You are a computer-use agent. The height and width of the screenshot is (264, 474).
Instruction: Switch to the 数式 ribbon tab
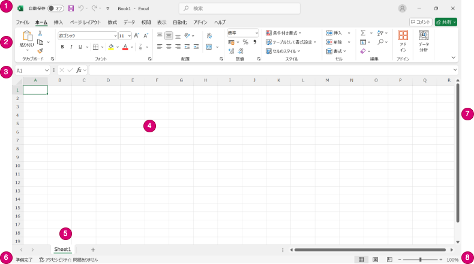click(x=112, y=22)
